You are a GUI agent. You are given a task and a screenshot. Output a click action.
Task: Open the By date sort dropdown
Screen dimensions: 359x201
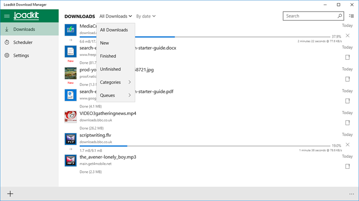point(146,16)
